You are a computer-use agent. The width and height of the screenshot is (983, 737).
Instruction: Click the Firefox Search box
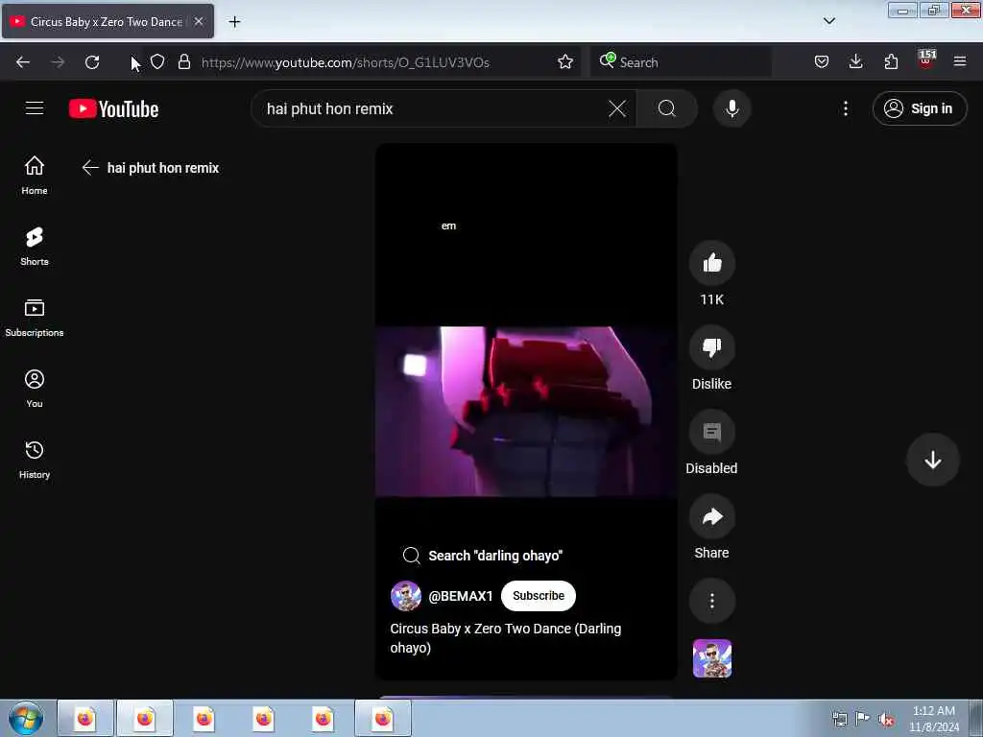(681, 62)
